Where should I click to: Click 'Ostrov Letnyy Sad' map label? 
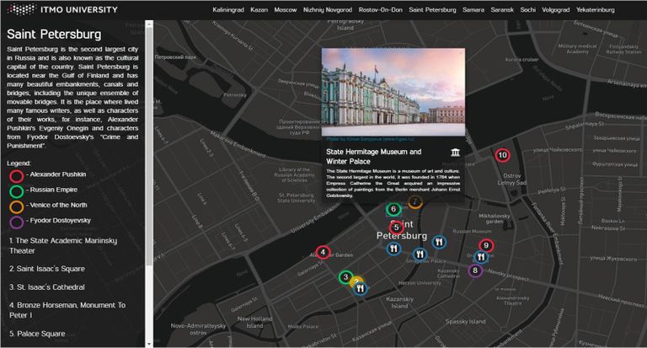(x=512, y=179)
